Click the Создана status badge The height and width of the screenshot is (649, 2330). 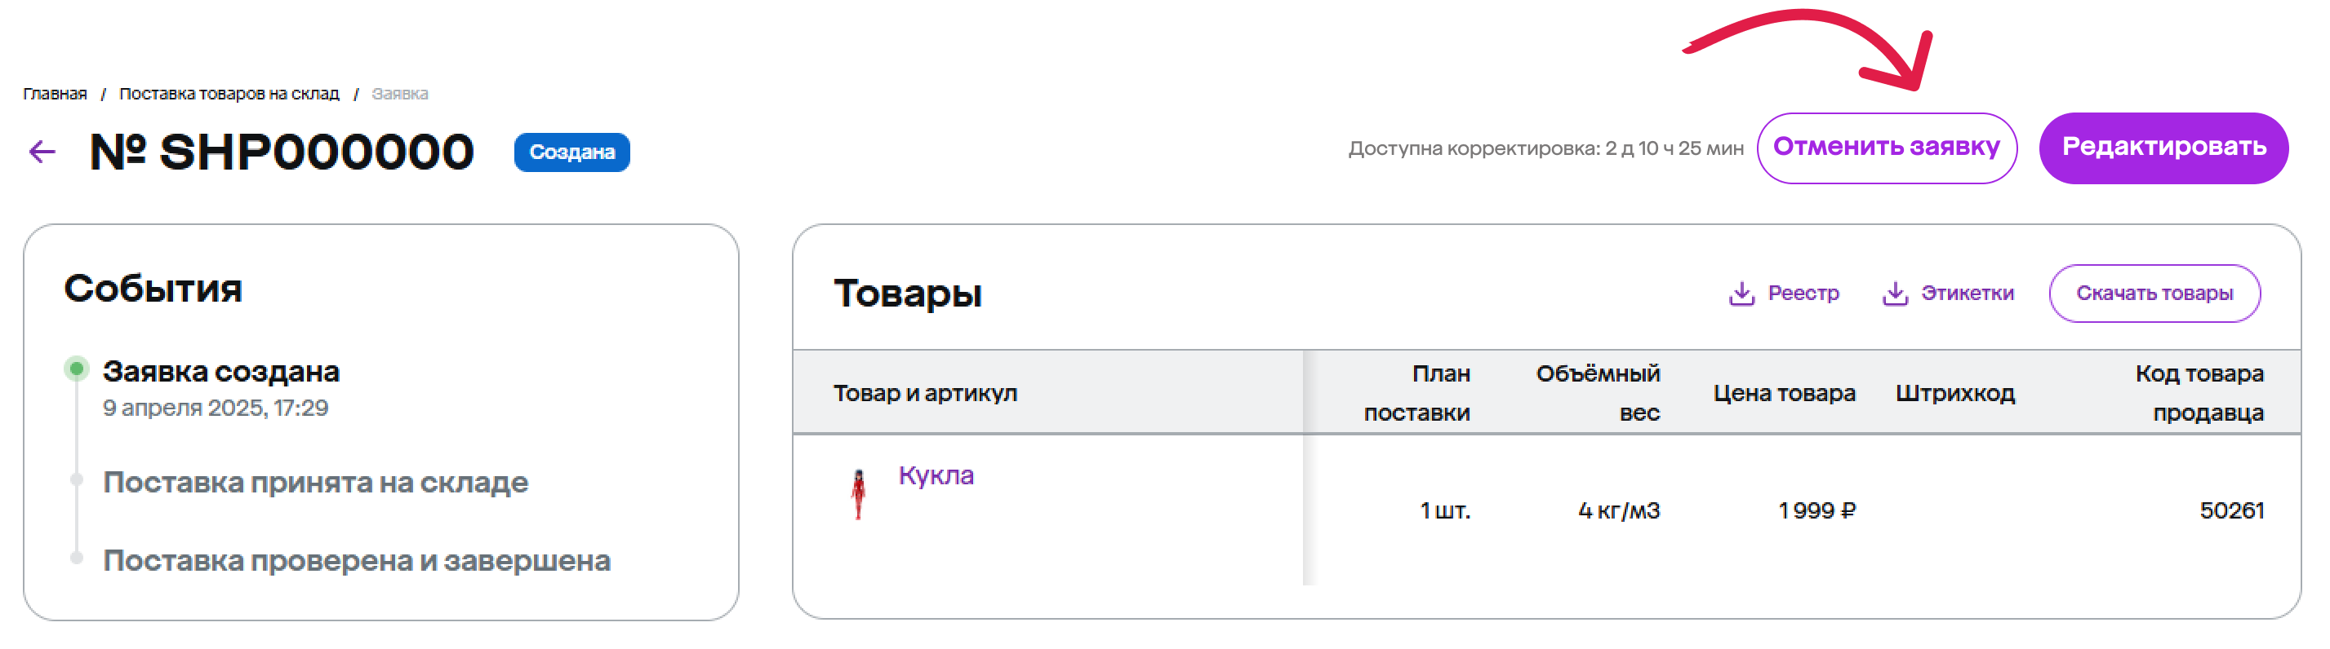click(x=571, y=152)
